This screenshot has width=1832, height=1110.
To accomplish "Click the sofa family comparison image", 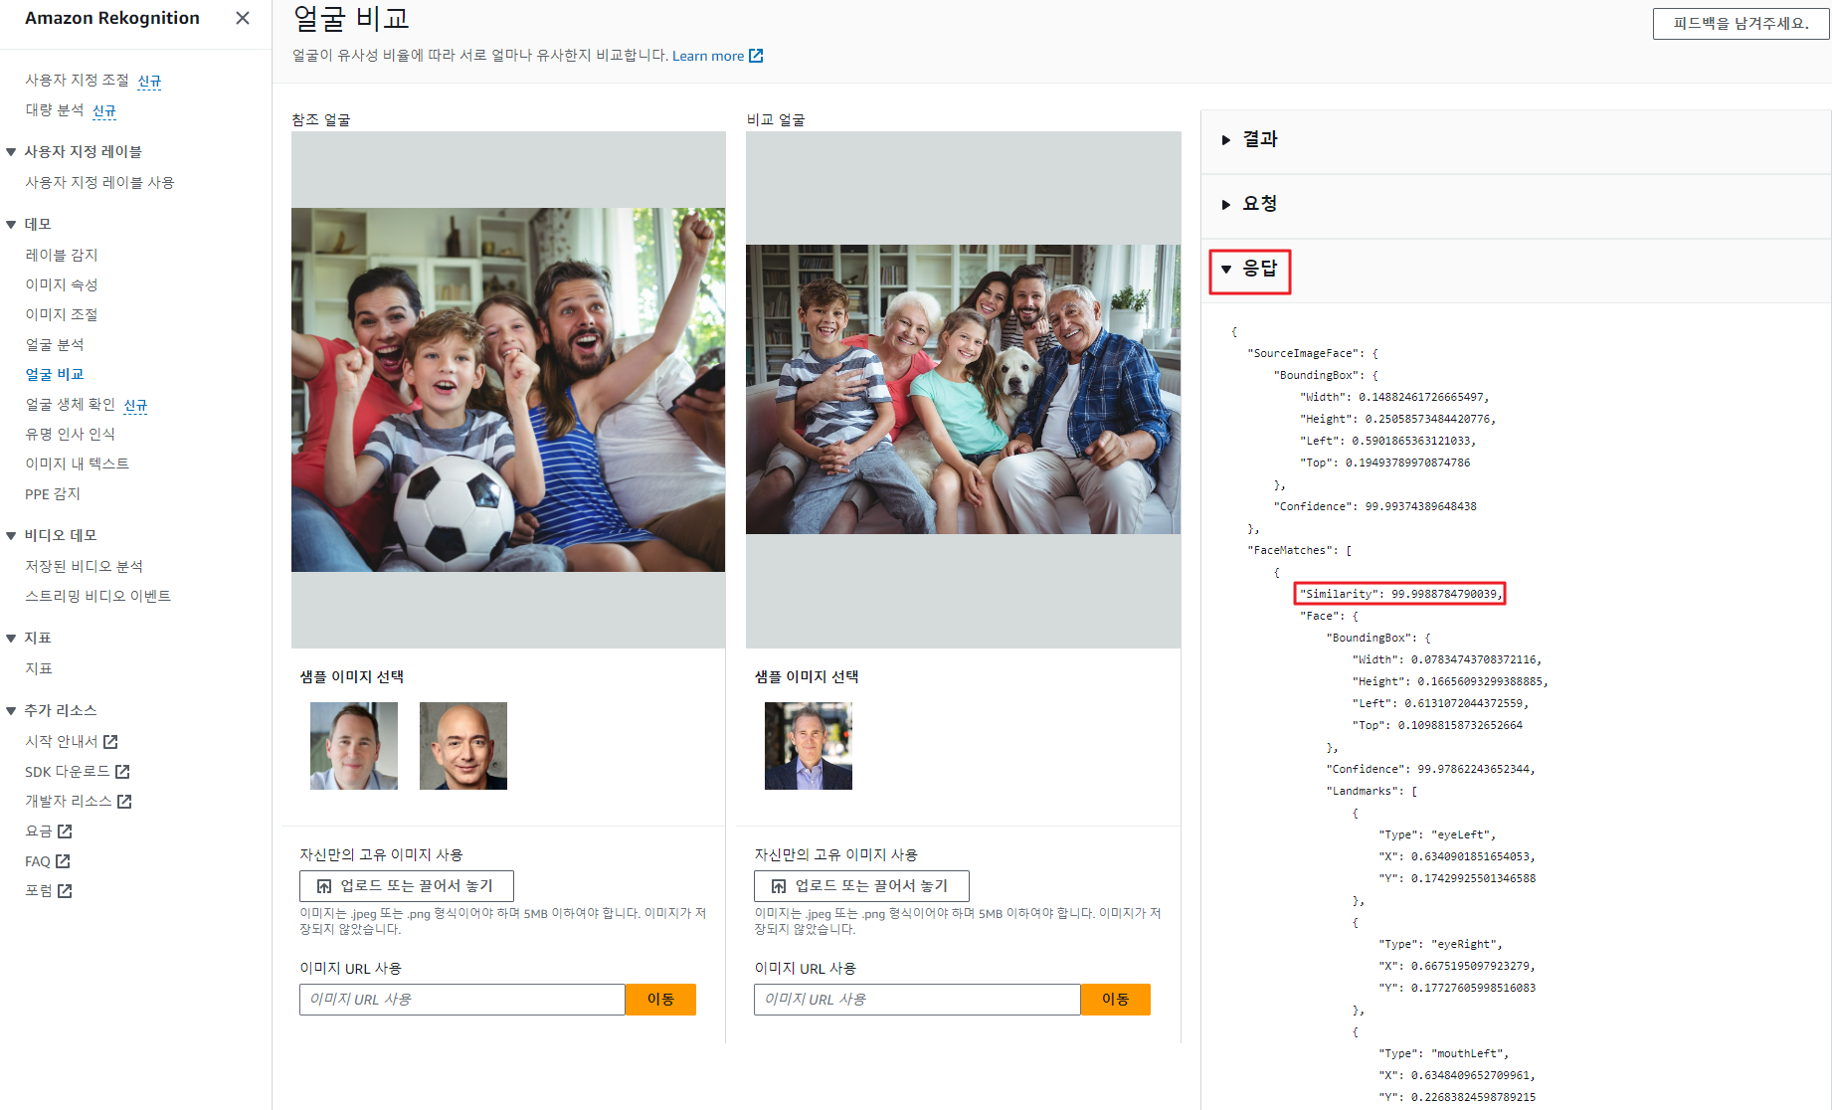I will point(963,390).
